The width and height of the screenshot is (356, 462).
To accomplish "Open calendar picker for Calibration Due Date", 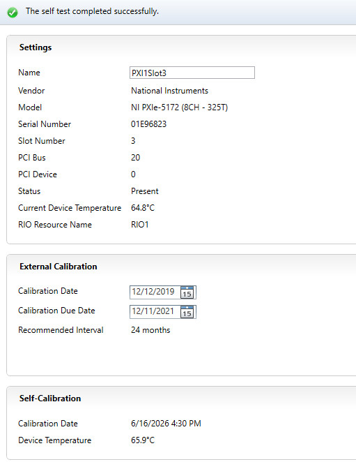I will point(187,312).
